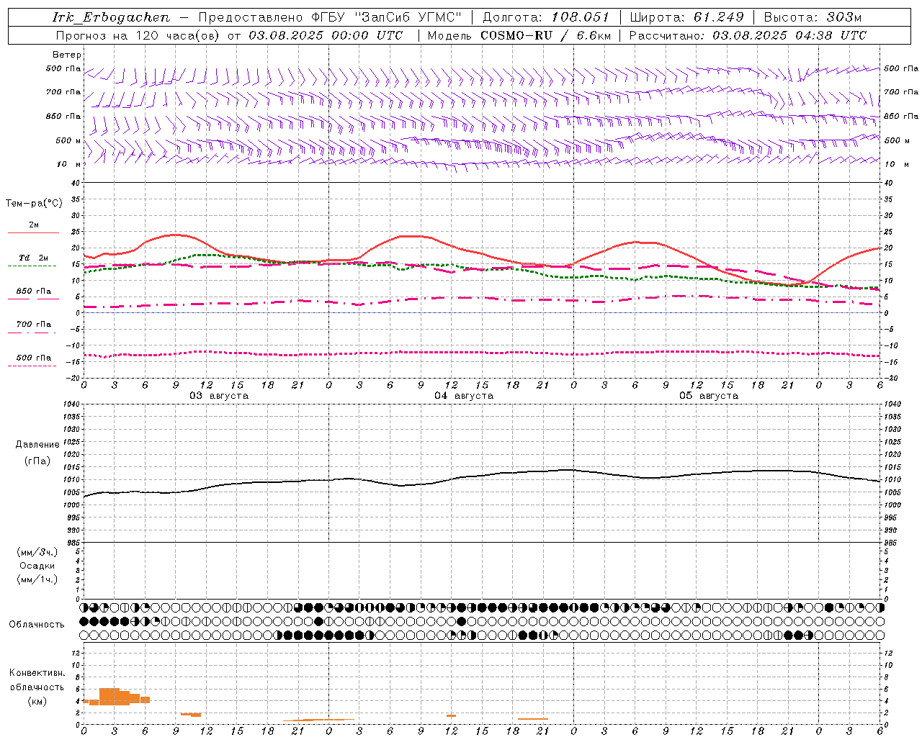Click the Долгота: 108.051 value
922x737 pixels.
click(546, 17)
